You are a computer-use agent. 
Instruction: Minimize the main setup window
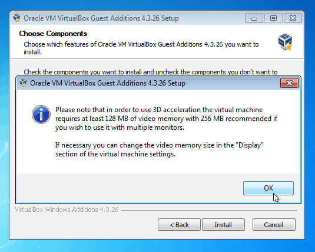254,18
